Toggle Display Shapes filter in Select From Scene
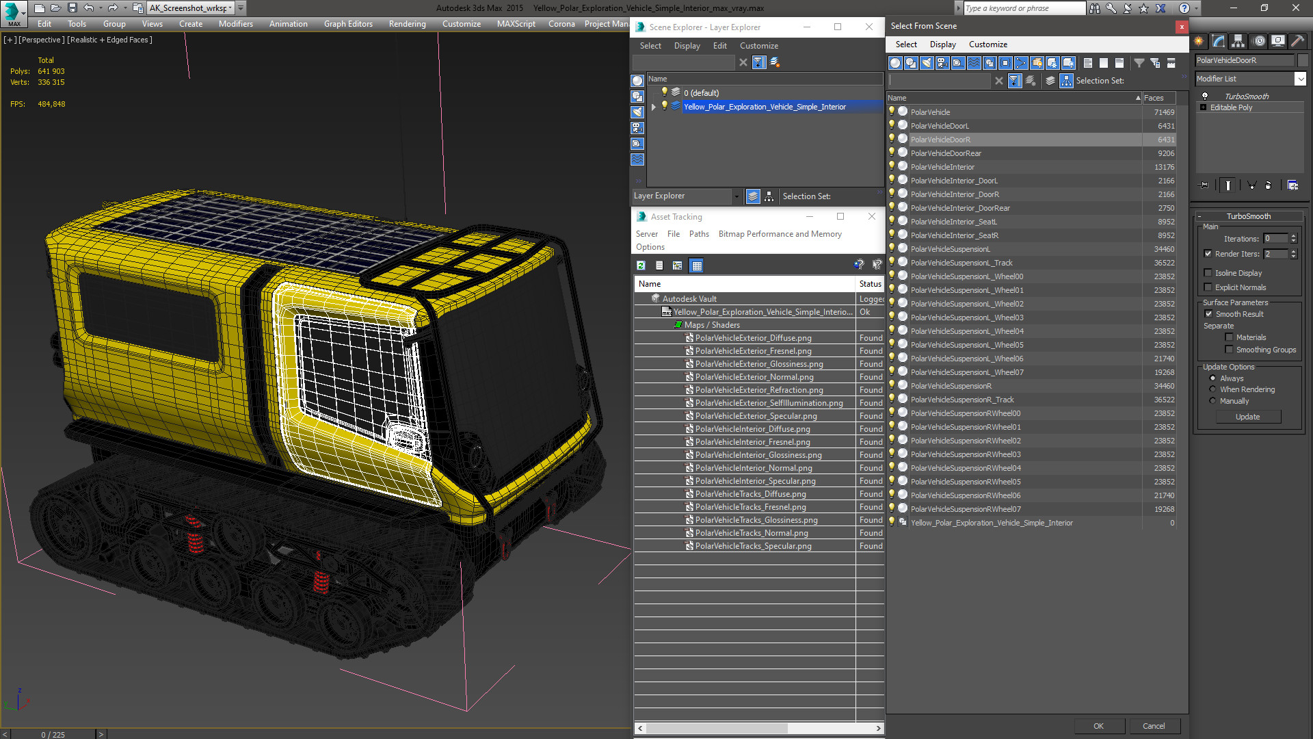Viewport: 1313px width, 739px height. (911, 63)
